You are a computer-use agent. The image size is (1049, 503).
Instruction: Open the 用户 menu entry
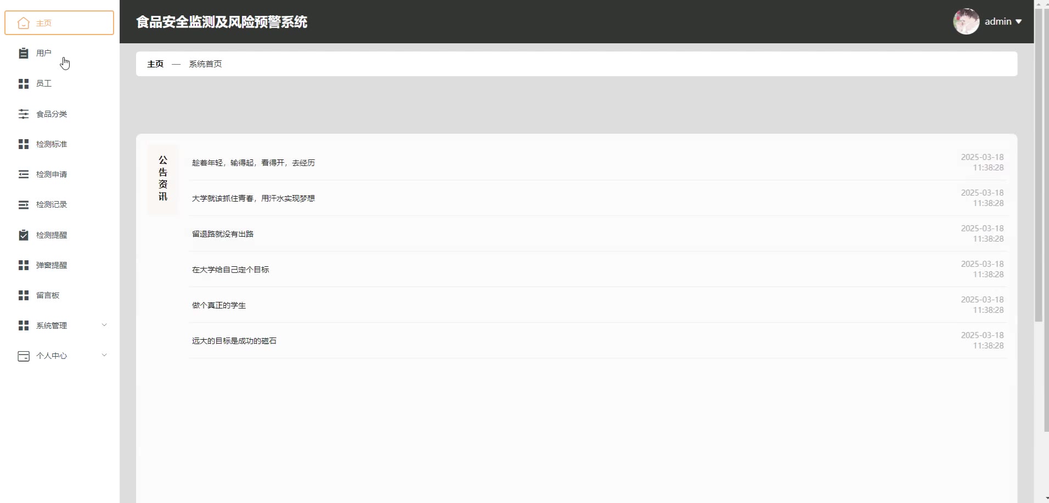click(x=59, y=53)
